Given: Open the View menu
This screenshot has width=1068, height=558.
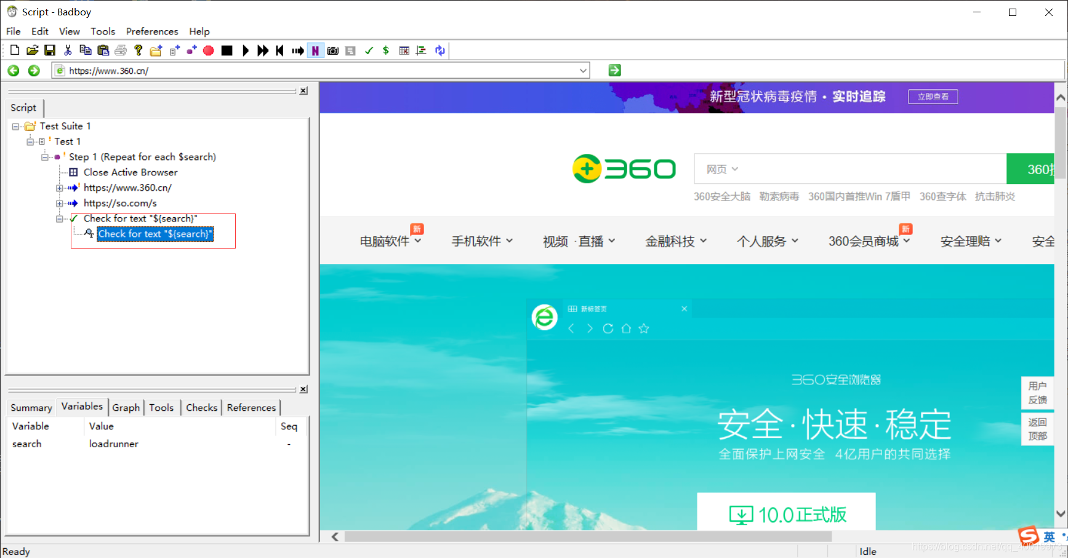Looking at the screenshot, I should pos(70,31).
